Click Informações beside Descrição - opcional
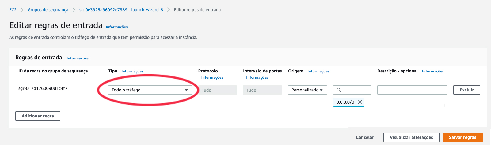 433,71
